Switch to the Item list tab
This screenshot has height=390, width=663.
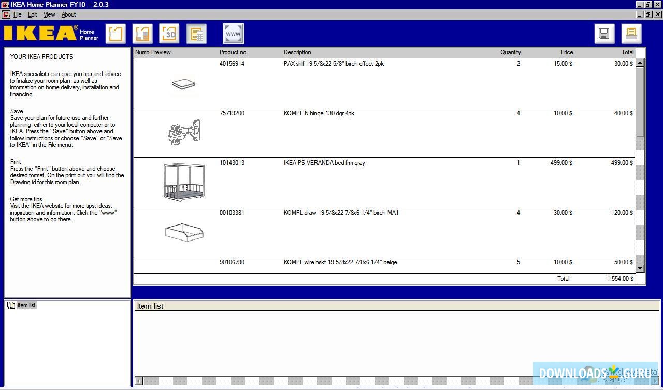pyautogui.click(x=26, y=305)
